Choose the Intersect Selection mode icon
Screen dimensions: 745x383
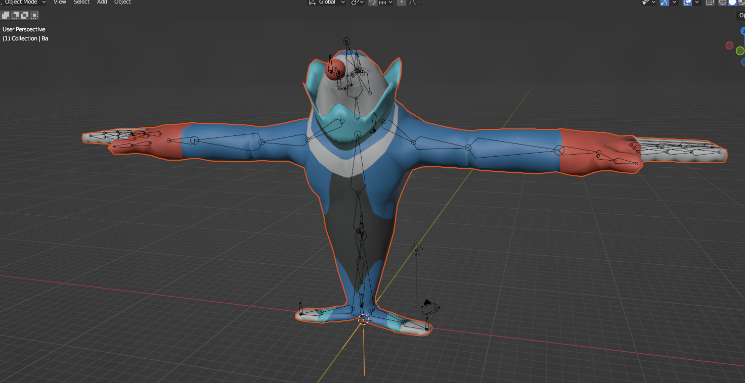[34, 15]
